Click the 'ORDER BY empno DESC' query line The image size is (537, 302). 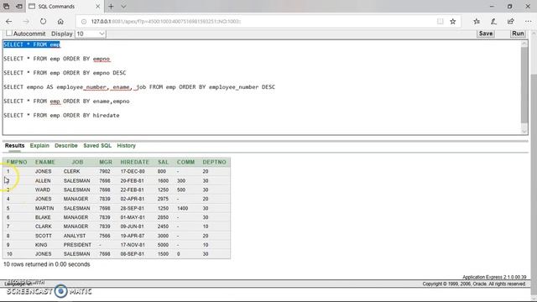tap(65, 73)
